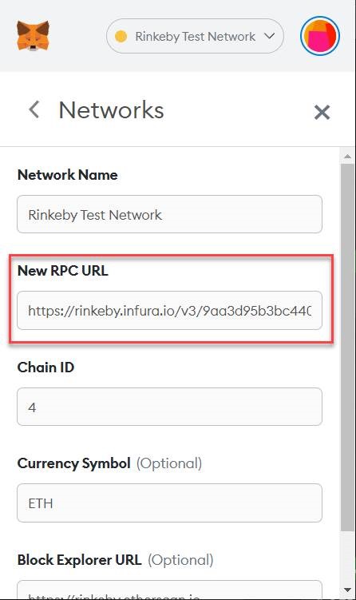356x600 pixels.
Task: Click the scrollbar down arrow
Action: coord(347,590)
